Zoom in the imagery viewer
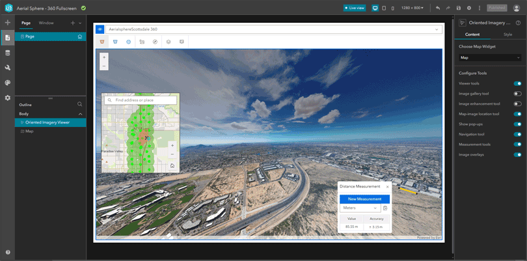The width and height of the screenshot is (527, 261). click(x=104, y=57)
